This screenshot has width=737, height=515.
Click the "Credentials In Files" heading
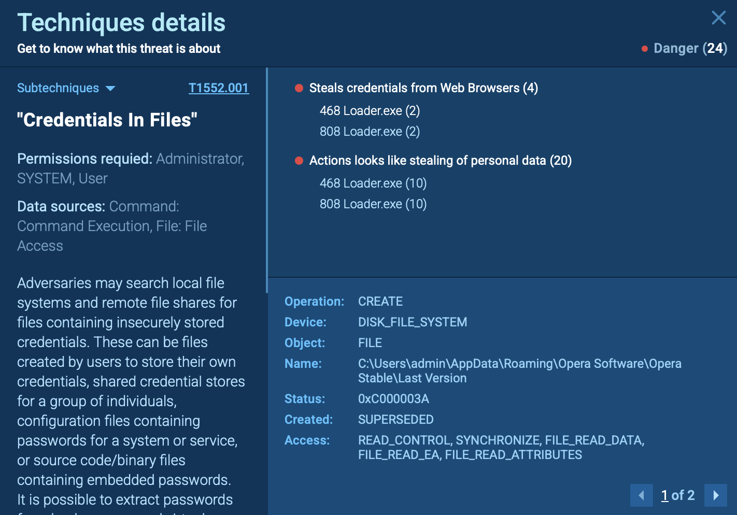[107, 120]
